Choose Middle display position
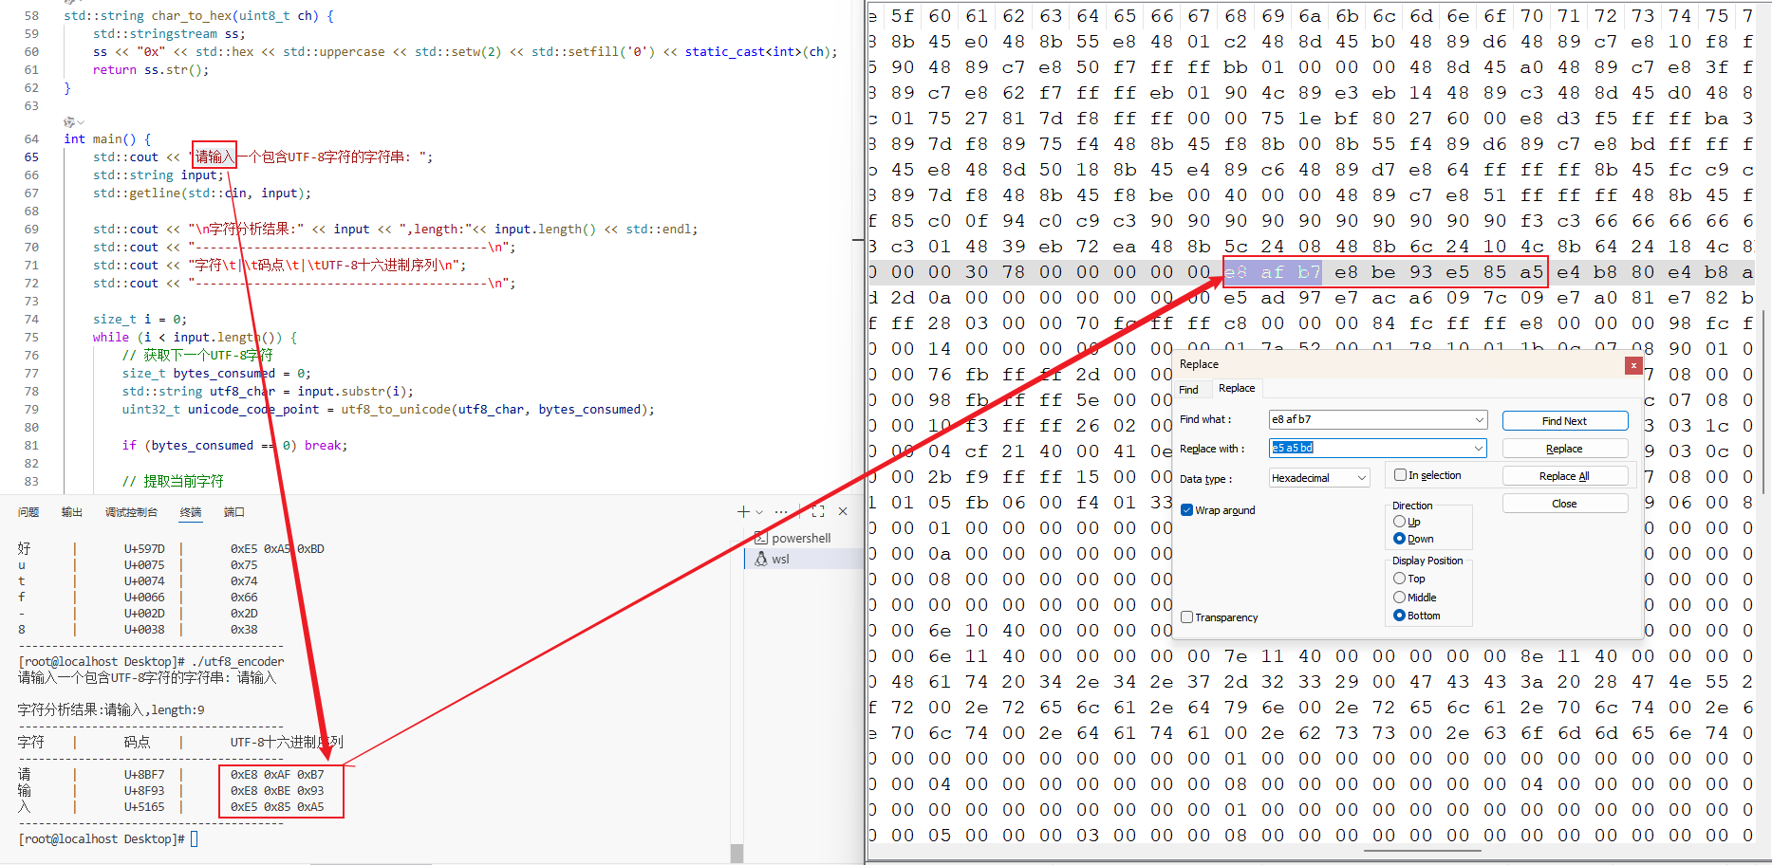The image size is (1772, 865). click(1399, 598)
